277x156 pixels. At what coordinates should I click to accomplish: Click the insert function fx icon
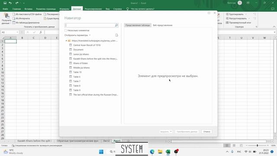point(41,32)
